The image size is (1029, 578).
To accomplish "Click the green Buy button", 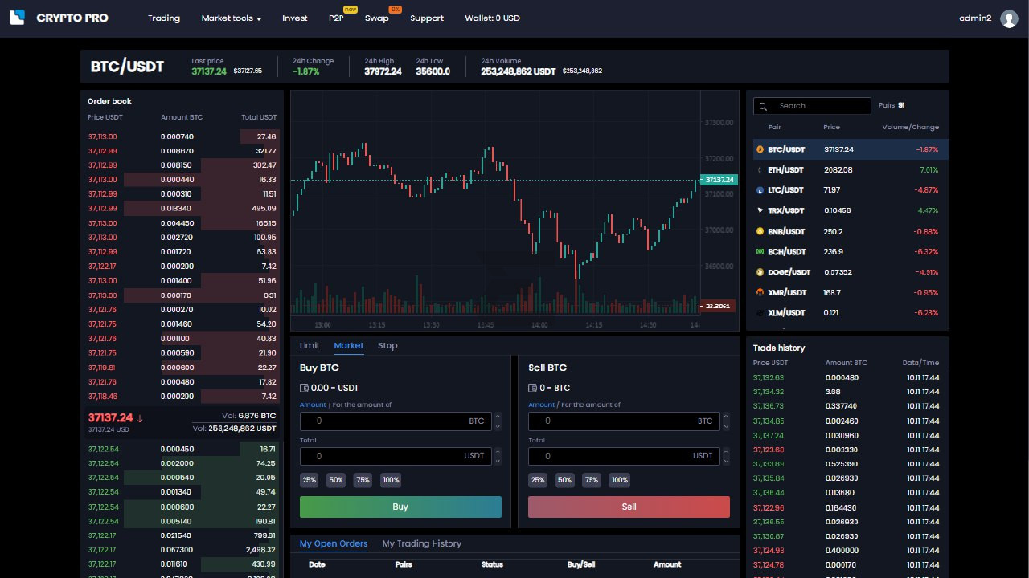I will 400,507.
